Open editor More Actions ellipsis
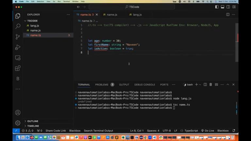This screenshot has height=141, width=251. 234,15
